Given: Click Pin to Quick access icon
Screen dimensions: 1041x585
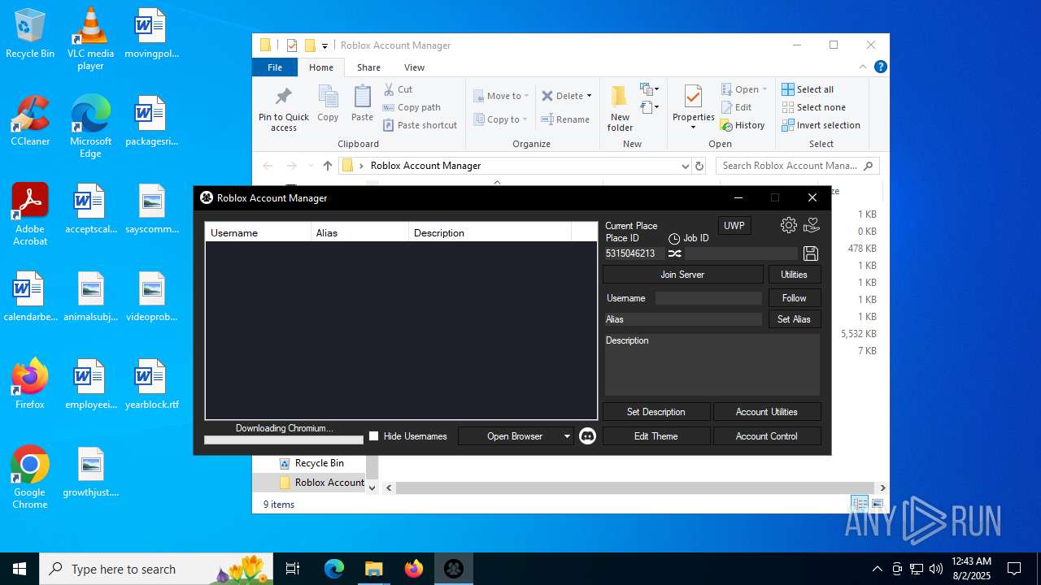Looking at the screenshot, I should 284,108.
